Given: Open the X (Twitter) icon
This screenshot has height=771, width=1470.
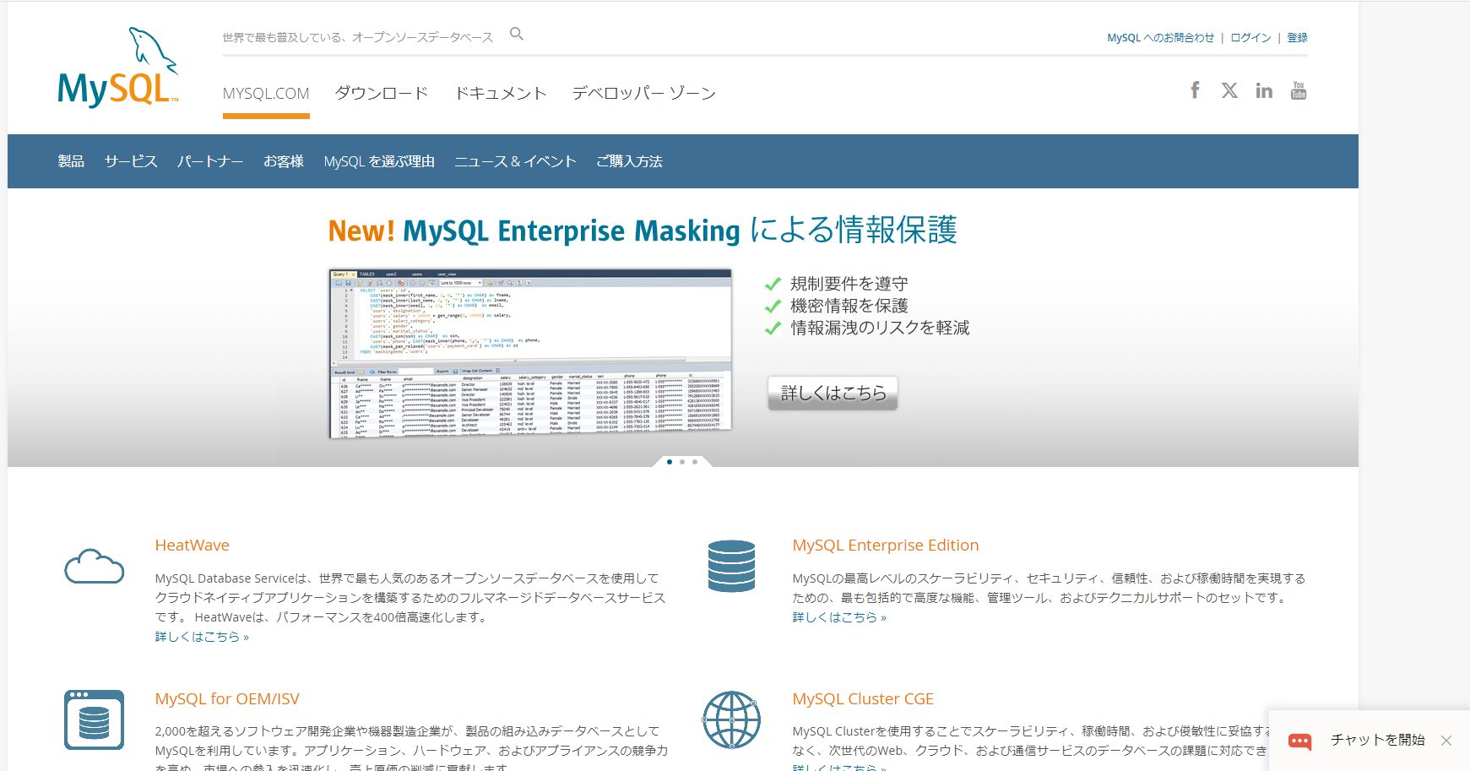Looking at the screenshot, I should (x=1229, y=90).
